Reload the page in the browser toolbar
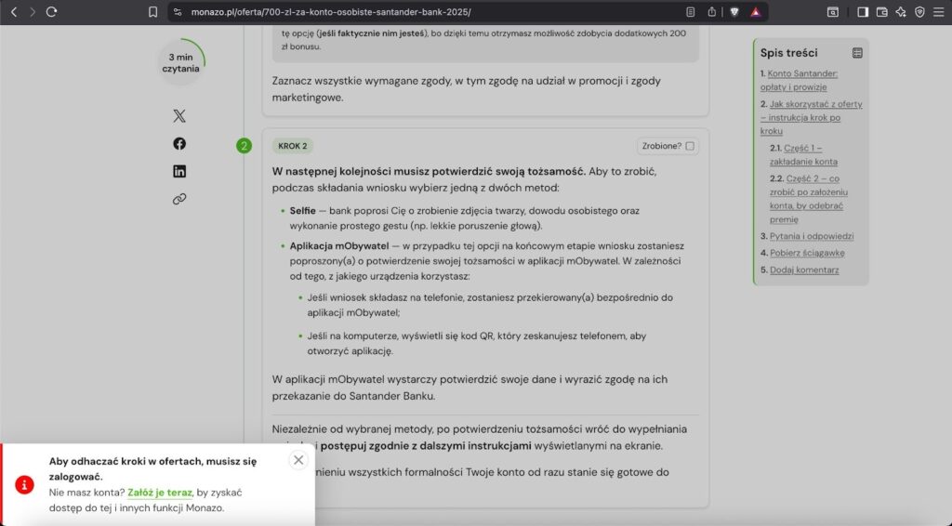This screenshot has height=526, width=952. click(x=51, y=12)
